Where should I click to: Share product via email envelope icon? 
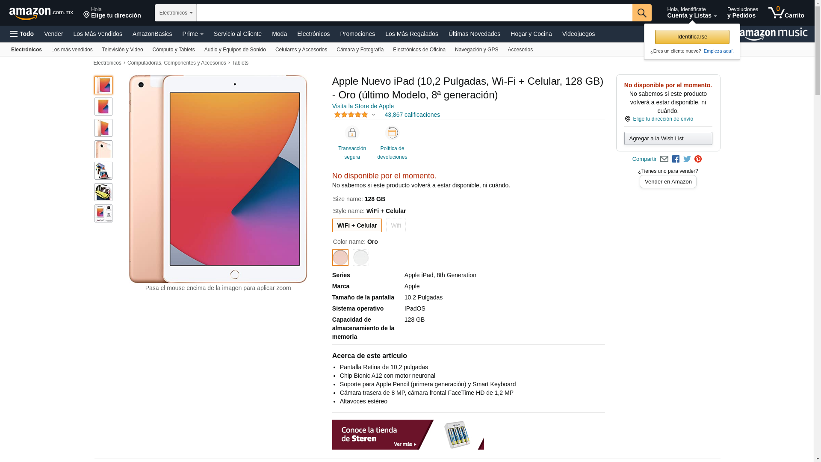[x=664, y=159]
